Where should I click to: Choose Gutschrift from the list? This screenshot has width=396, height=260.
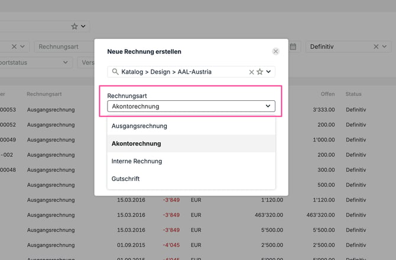(x=191, y=179)
